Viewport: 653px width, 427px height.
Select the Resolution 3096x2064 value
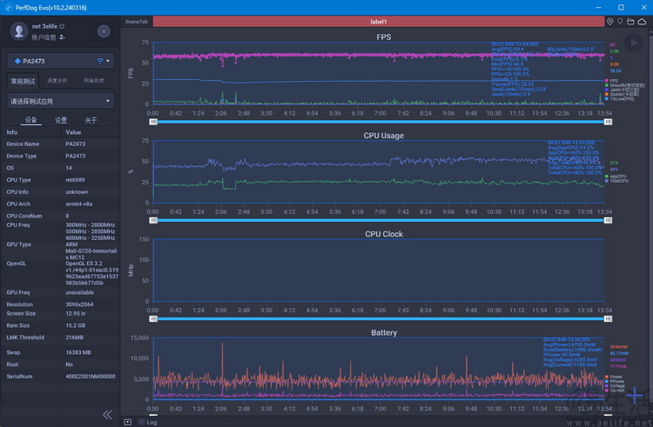click(79, 304)
